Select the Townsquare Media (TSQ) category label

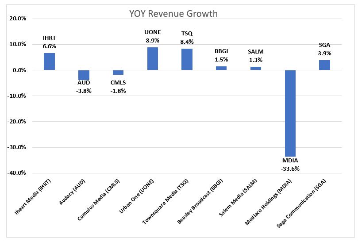[x=166, y=201]
